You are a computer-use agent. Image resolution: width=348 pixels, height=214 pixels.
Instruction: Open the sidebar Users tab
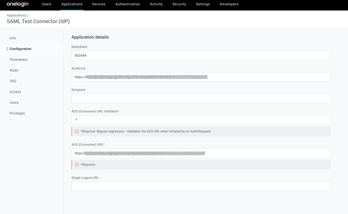[x=14, y=102]
